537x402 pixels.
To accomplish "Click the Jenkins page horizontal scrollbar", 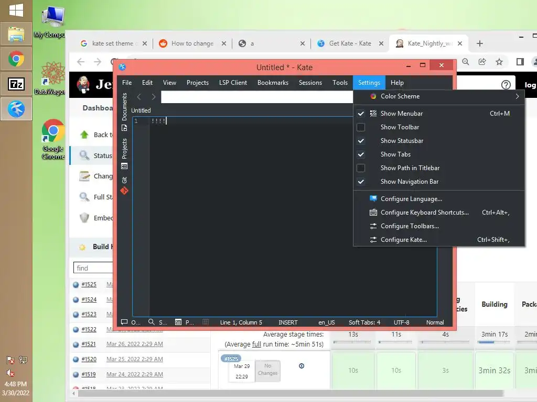I will (x=291, y=394).
